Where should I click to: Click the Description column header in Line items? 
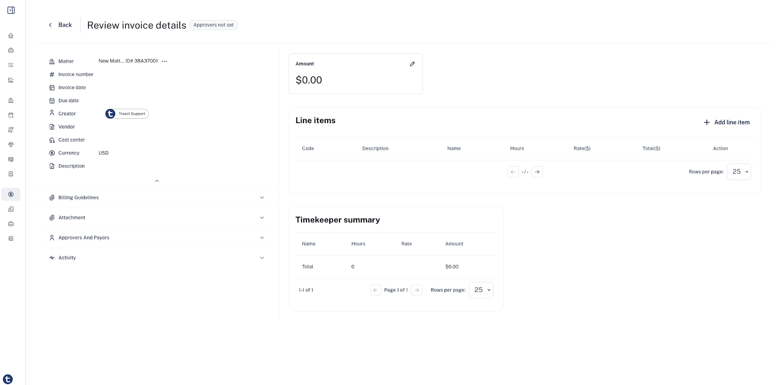[x=375, y=148]
